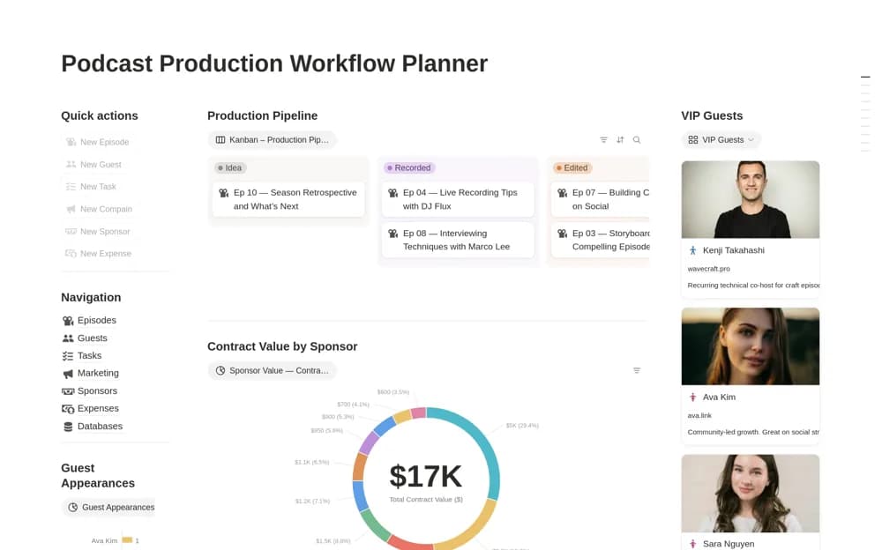Screen dimensions: 882x550
Task: Click the New Guest quick action
Action: coord(94,165)
